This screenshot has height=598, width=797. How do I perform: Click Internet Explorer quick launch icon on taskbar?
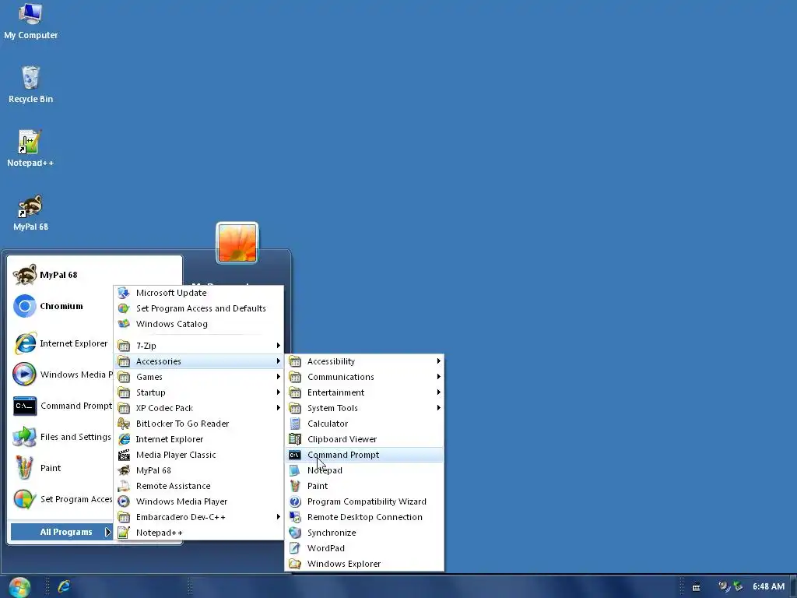(64, 586)
